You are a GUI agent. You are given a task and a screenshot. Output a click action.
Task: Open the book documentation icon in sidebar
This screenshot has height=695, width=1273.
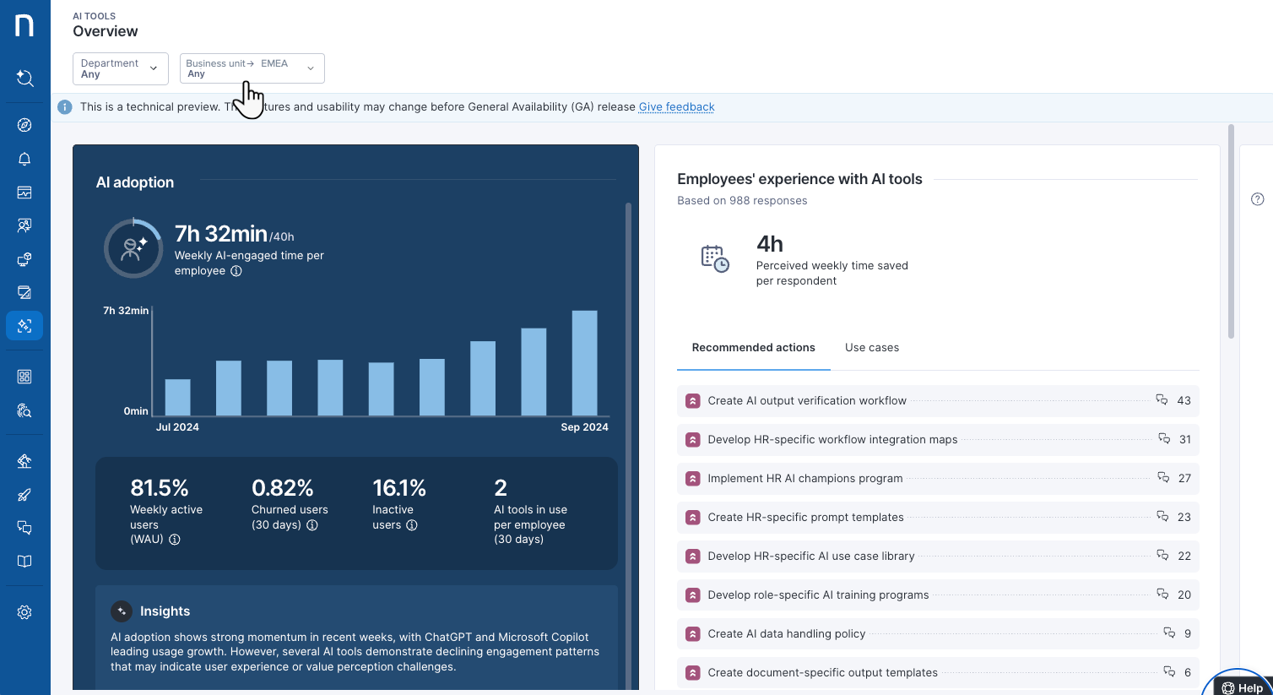(x=24, y=562)
